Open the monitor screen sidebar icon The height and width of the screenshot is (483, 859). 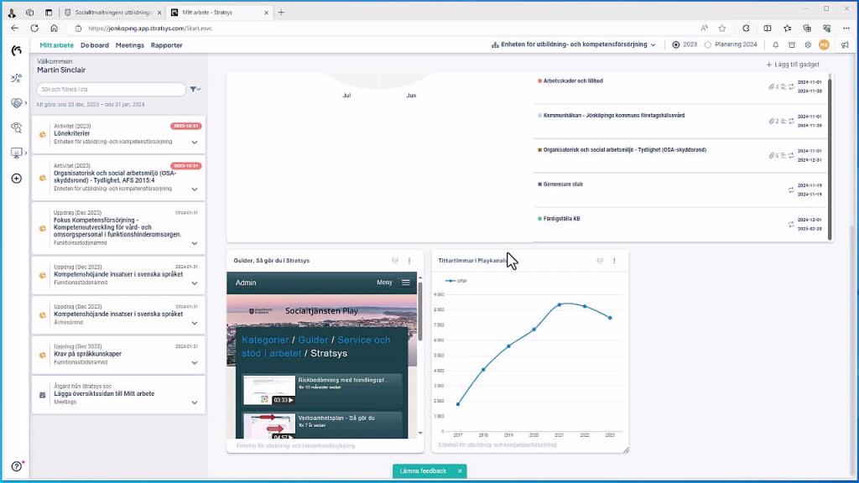click(17, 153)
